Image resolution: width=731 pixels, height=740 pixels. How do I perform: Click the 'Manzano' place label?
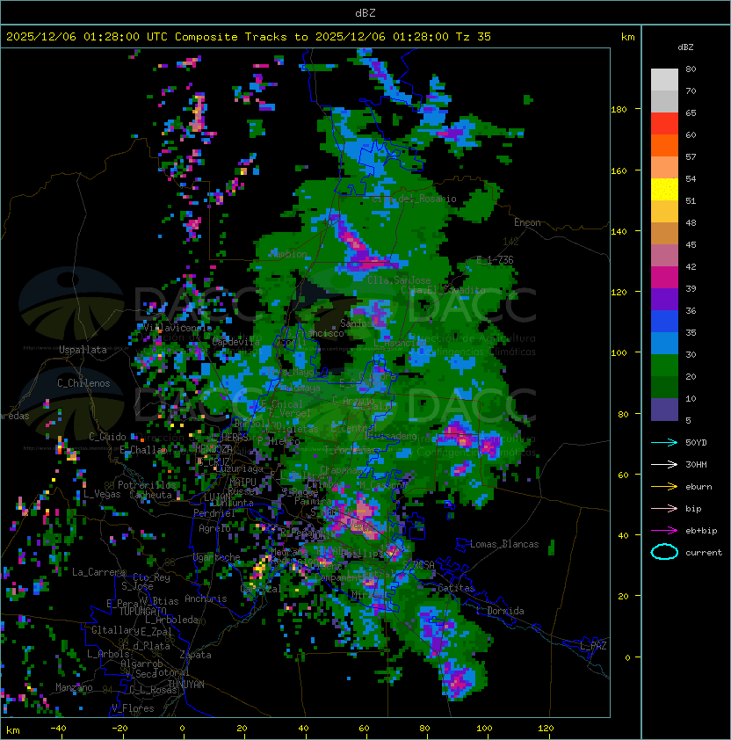pos(74,687)
